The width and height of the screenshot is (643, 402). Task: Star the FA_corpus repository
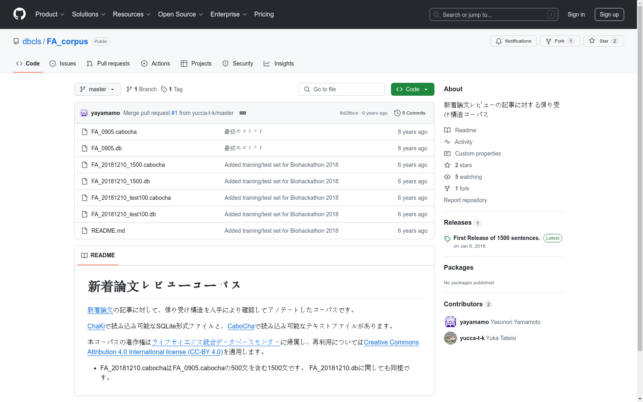click(603, 41)
